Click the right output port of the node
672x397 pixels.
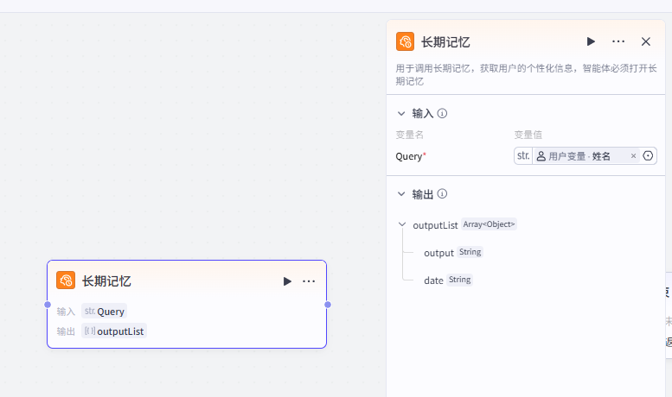327,305
